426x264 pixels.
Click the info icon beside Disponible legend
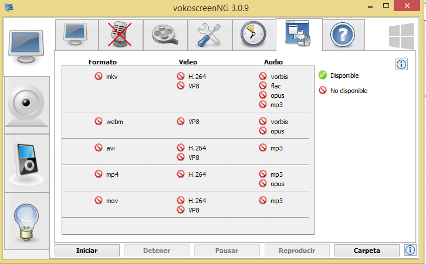[x=401, y=64]
